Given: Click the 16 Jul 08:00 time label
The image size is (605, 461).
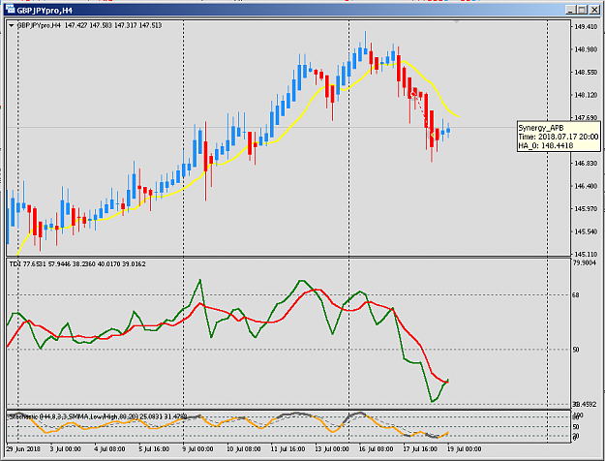Looking at the screenshot, I should click(x=377, y=449).
